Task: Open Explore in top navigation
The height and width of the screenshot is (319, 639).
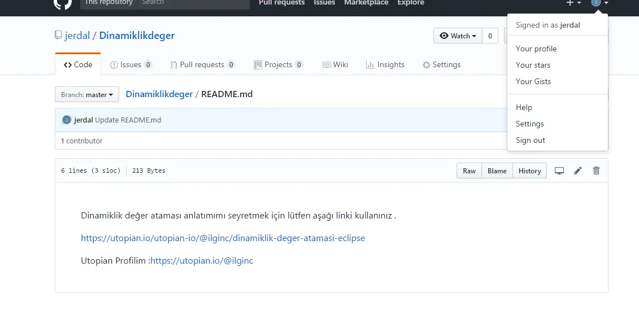Action: point(411,2)
